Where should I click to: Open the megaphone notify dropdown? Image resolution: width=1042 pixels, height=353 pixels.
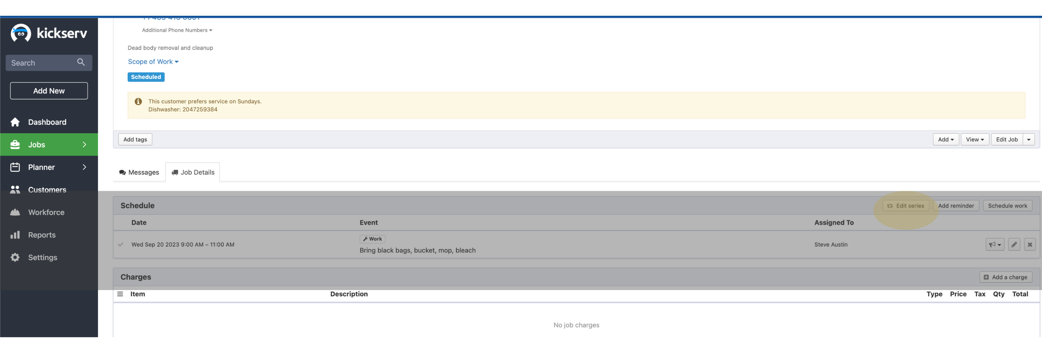pyautogui.click(x=995, y=245)
